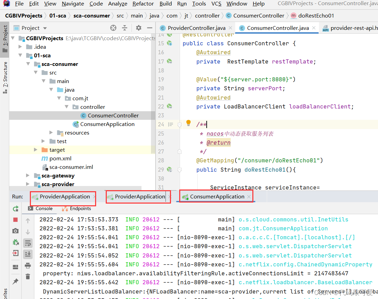Collapse the CGBIVProjects root node
This screenshot has width=378, height=299.
point(13,38)
